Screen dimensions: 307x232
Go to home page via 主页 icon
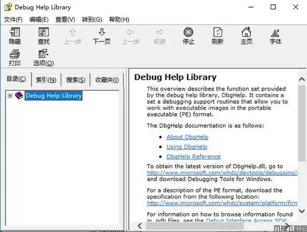click(x=246, y=36)
